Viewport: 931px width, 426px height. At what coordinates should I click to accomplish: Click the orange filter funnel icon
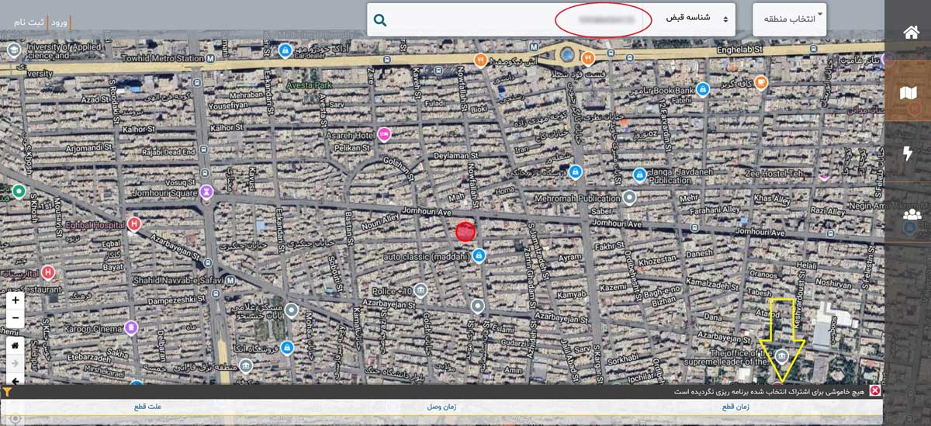7,392
